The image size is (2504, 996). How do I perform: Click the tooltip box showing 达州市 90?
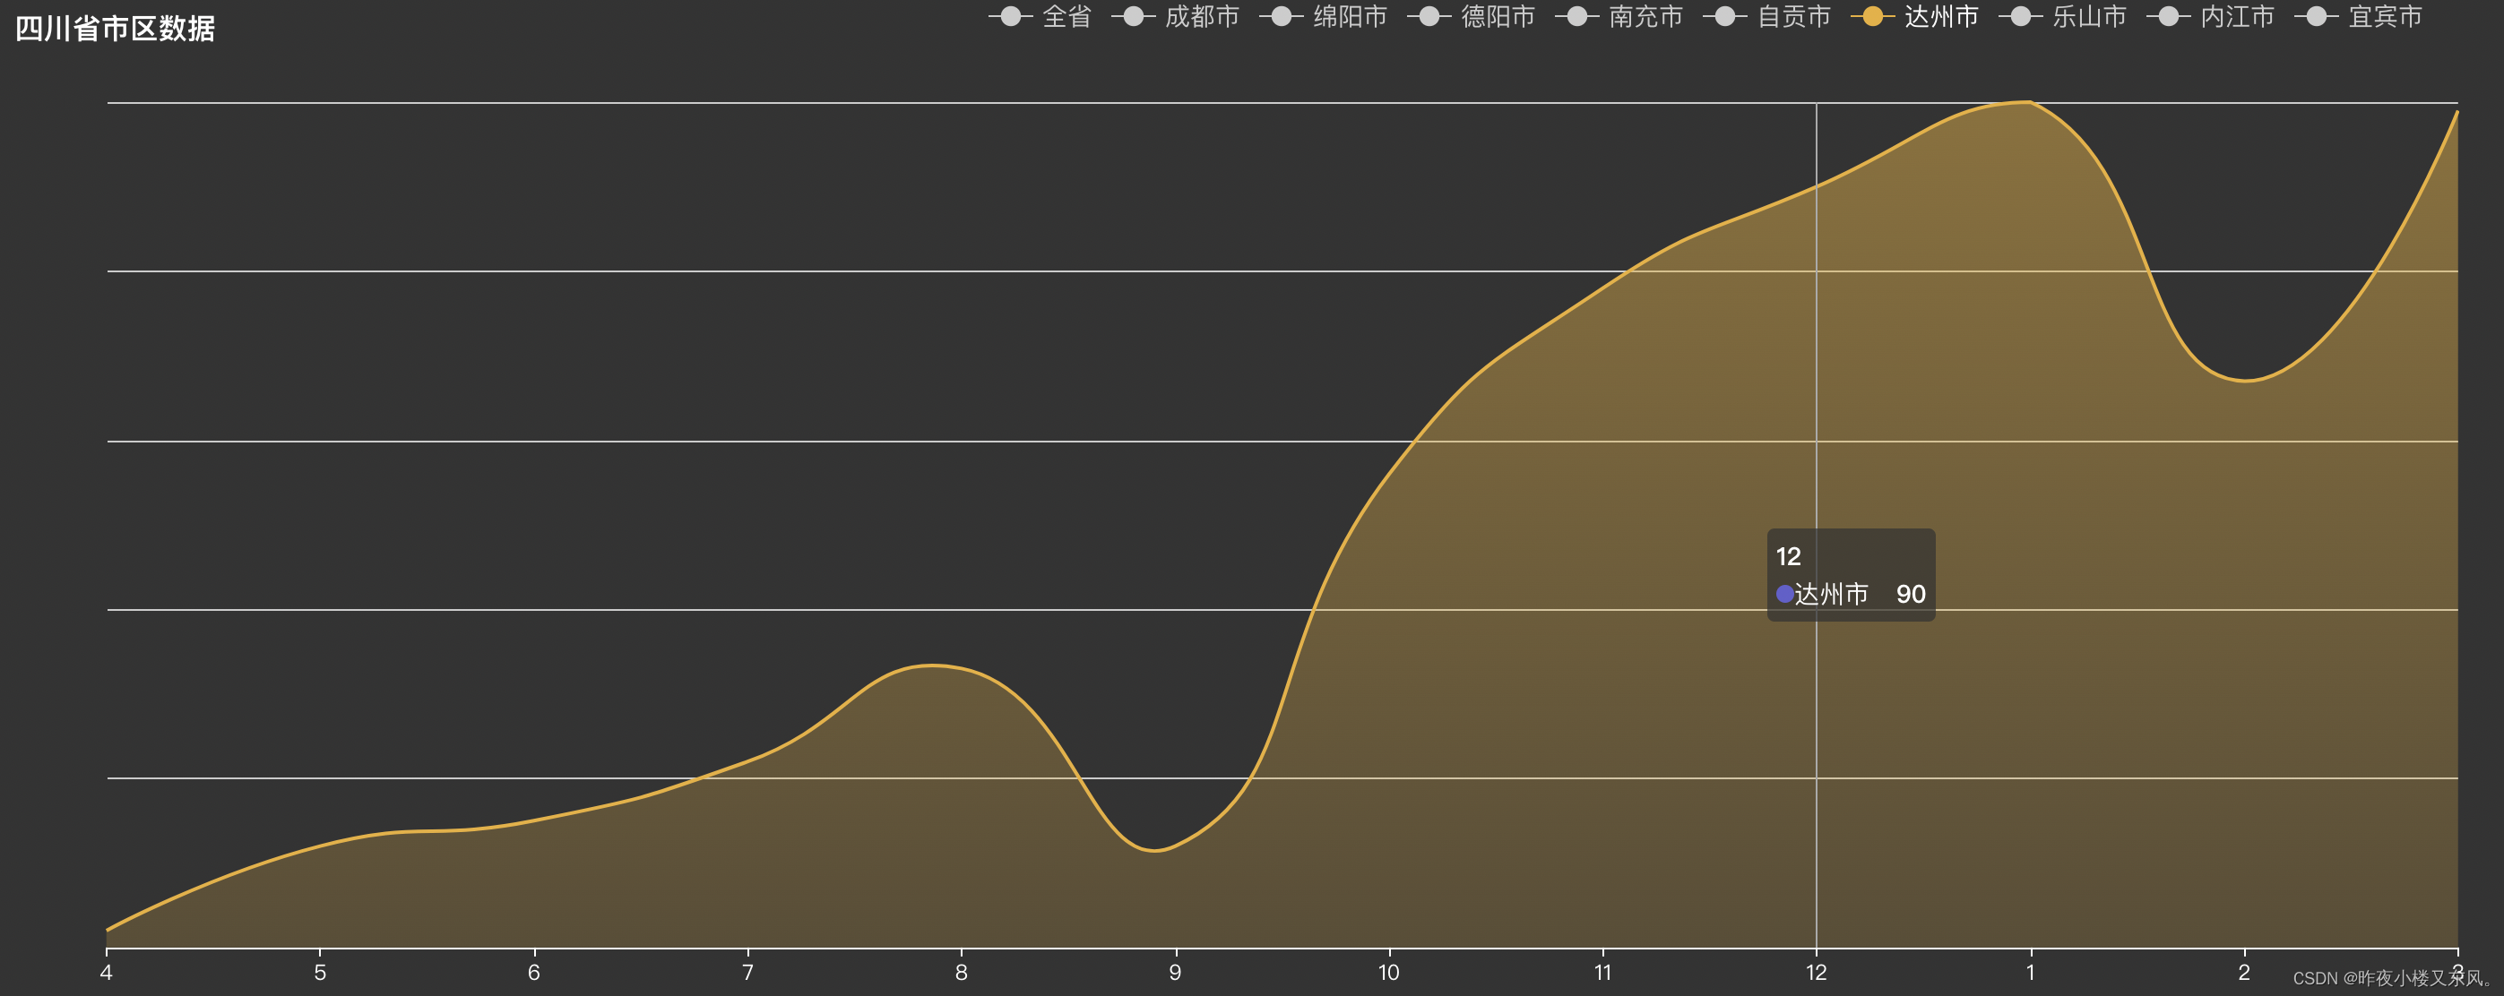[1850, 574]
